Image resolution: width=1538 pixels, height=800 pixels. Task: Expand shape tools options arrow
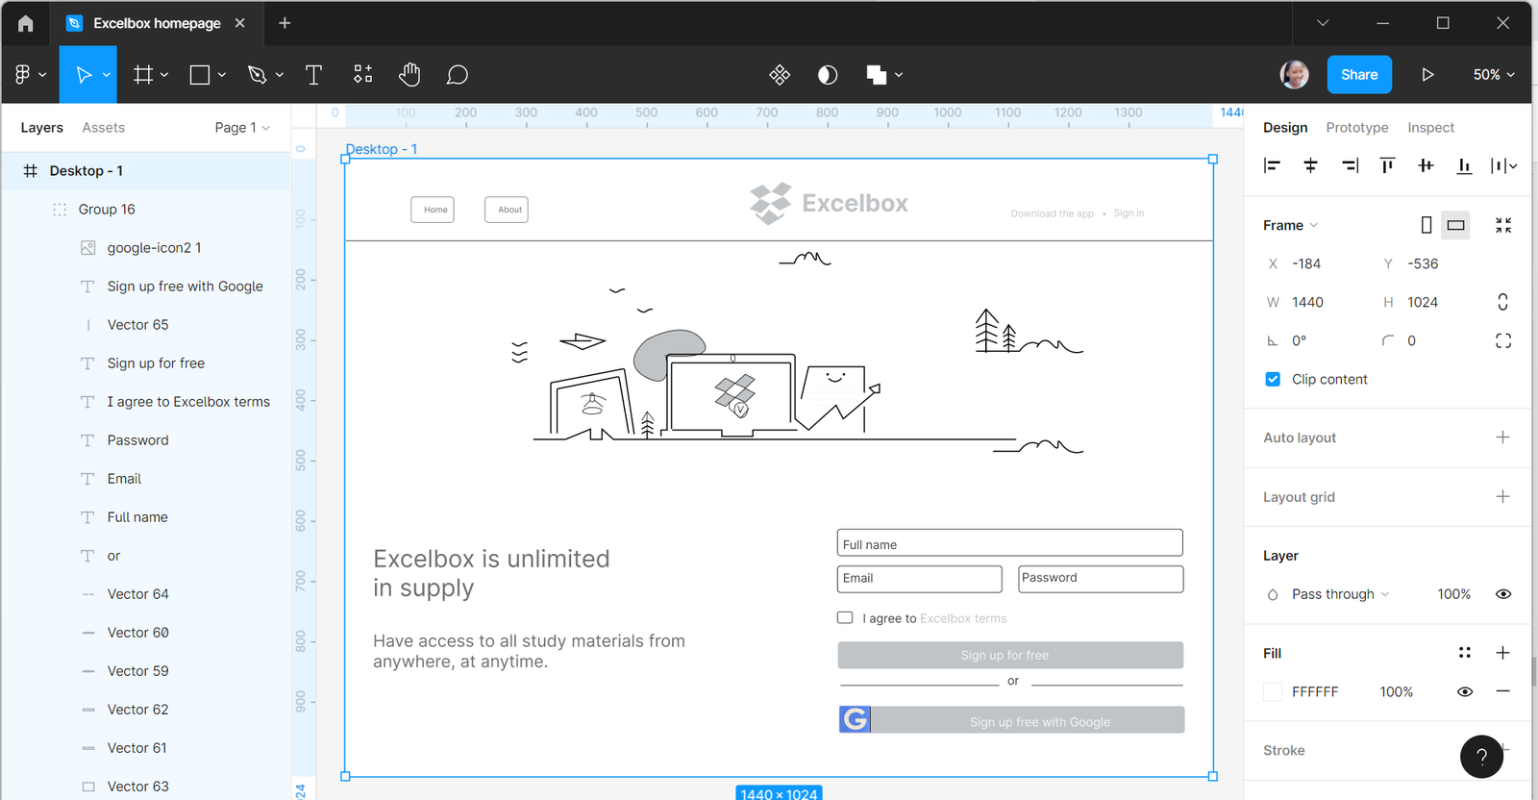(222, 74)
